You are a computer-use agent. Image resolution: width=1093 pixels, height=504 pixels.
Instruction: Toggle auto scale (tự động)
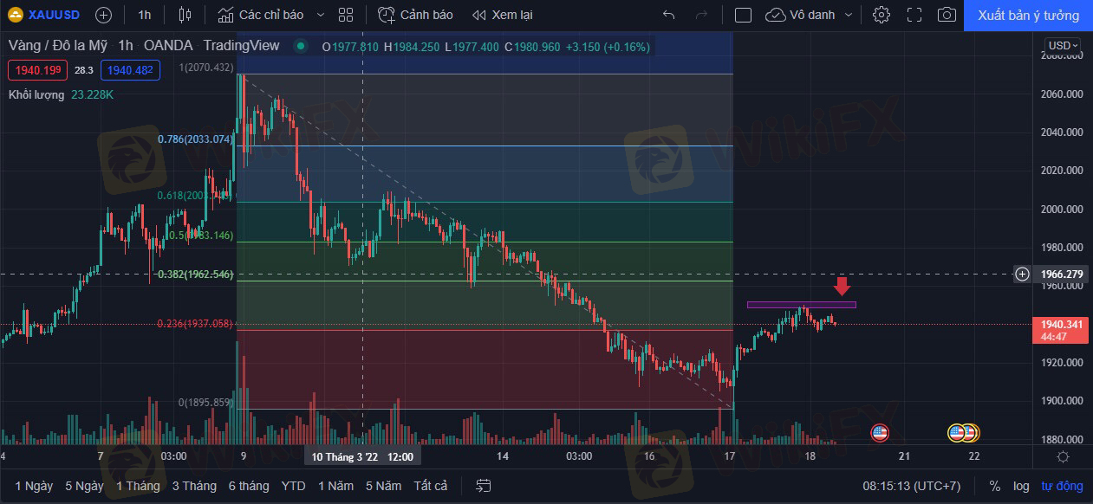click(1062, 486)
